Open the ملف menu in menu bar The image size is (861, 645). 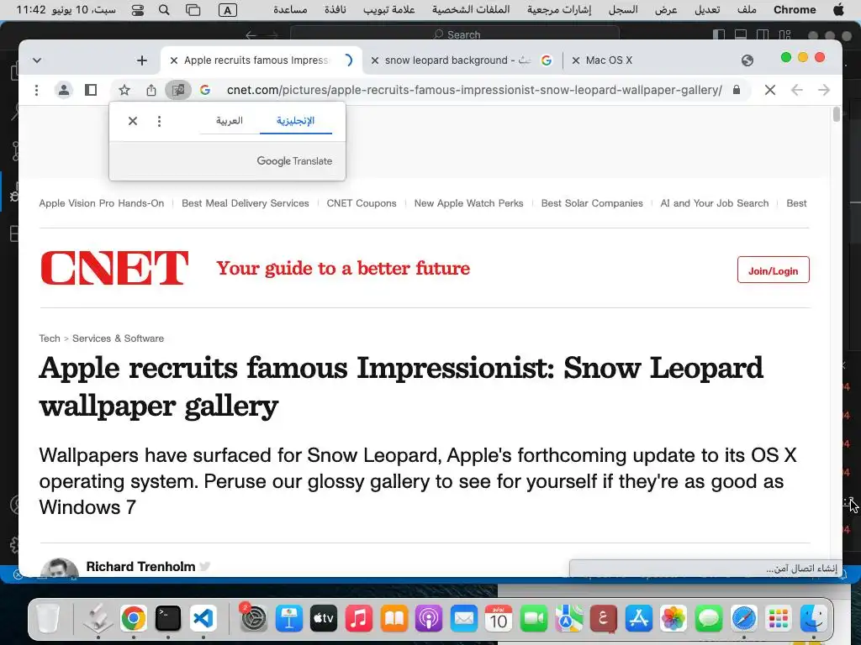tap(747, 10)
